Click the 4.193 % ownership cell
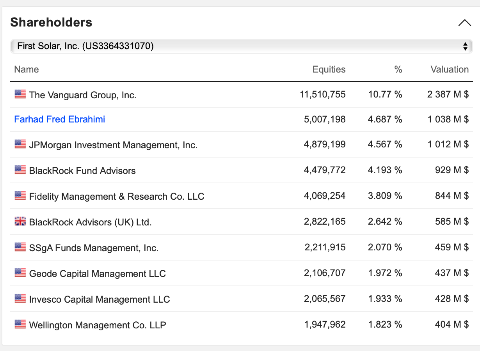480x351 pixels. tap(385, 170)
